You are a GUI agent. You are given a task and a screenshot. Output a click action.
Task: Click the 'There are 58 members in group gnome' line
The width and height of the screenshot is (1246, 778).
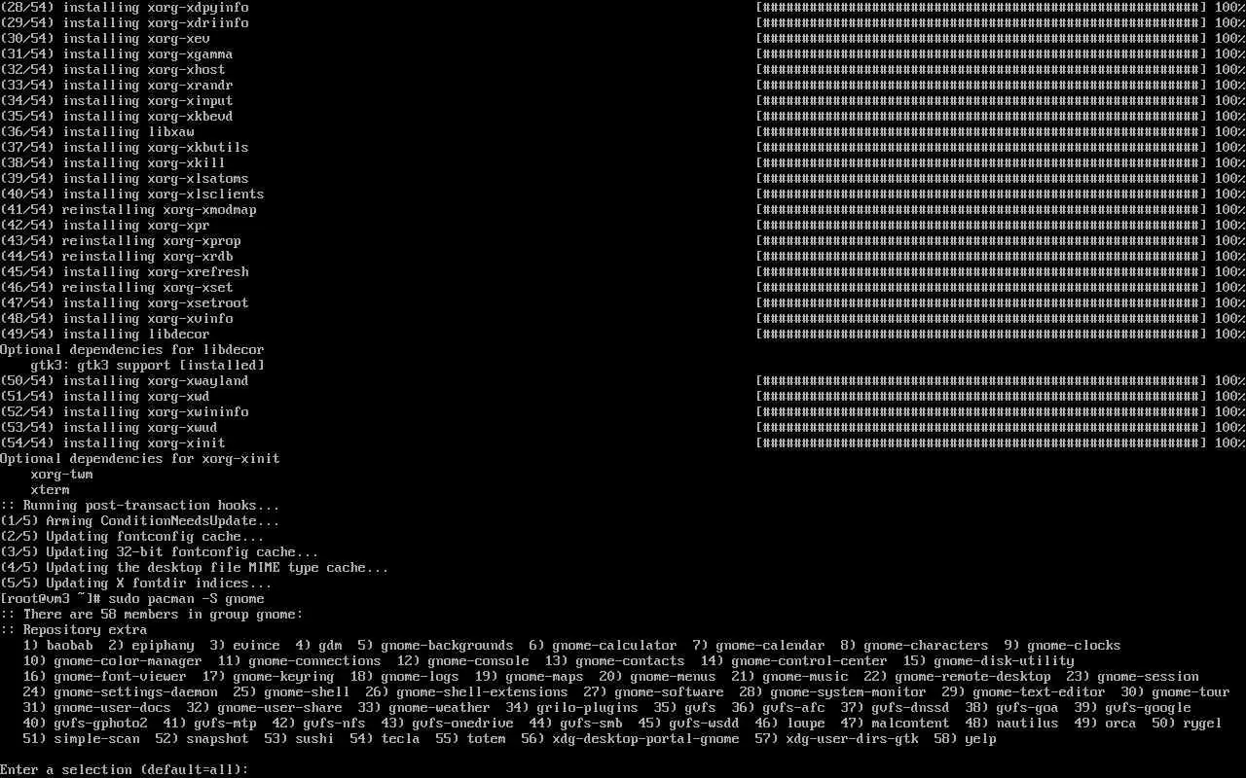[152, 614]
